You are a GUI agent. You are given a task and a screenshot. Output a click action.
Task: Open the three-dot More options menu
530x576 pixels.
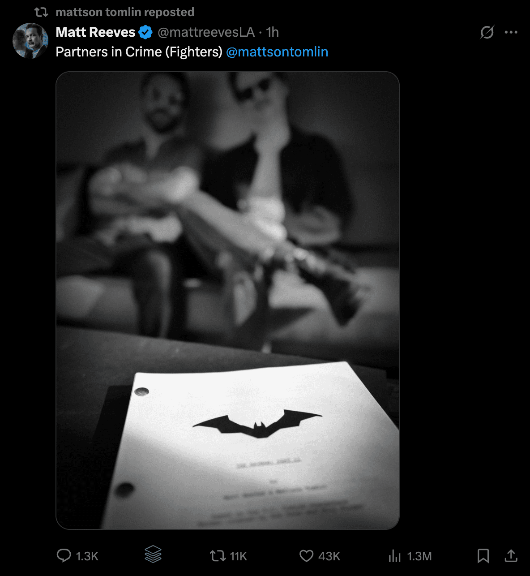tap(511, 32)
